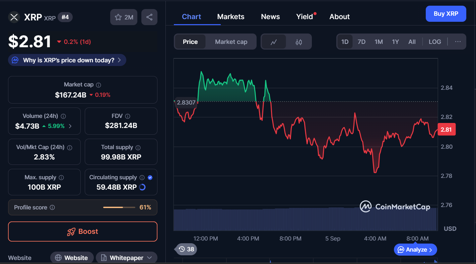Set chart range to 1Y
Screen dimensions: 476x264
pos(395,42)
